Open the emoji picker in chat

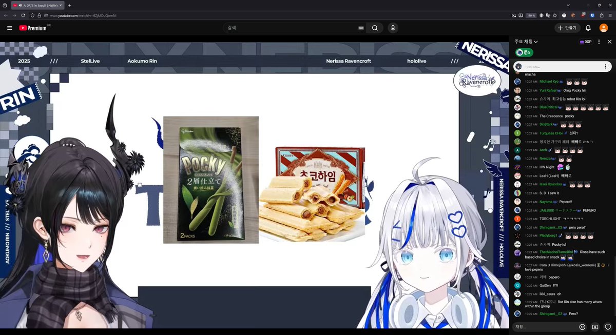[582, 326]
